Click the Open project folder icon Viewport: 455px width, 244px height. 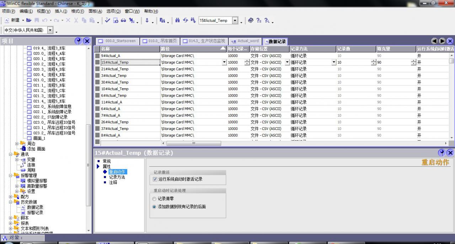pyautogui.click(x=29, y=21)
